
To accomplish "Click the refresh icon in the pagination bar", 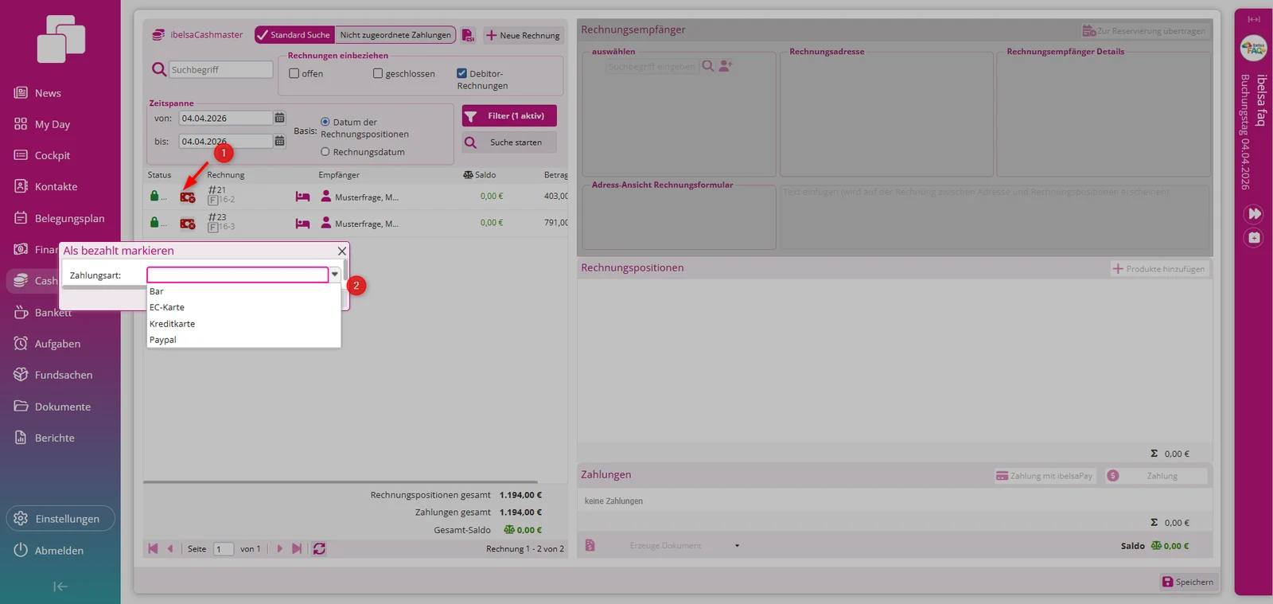I will pyautogui.click(x=319, y=548).
